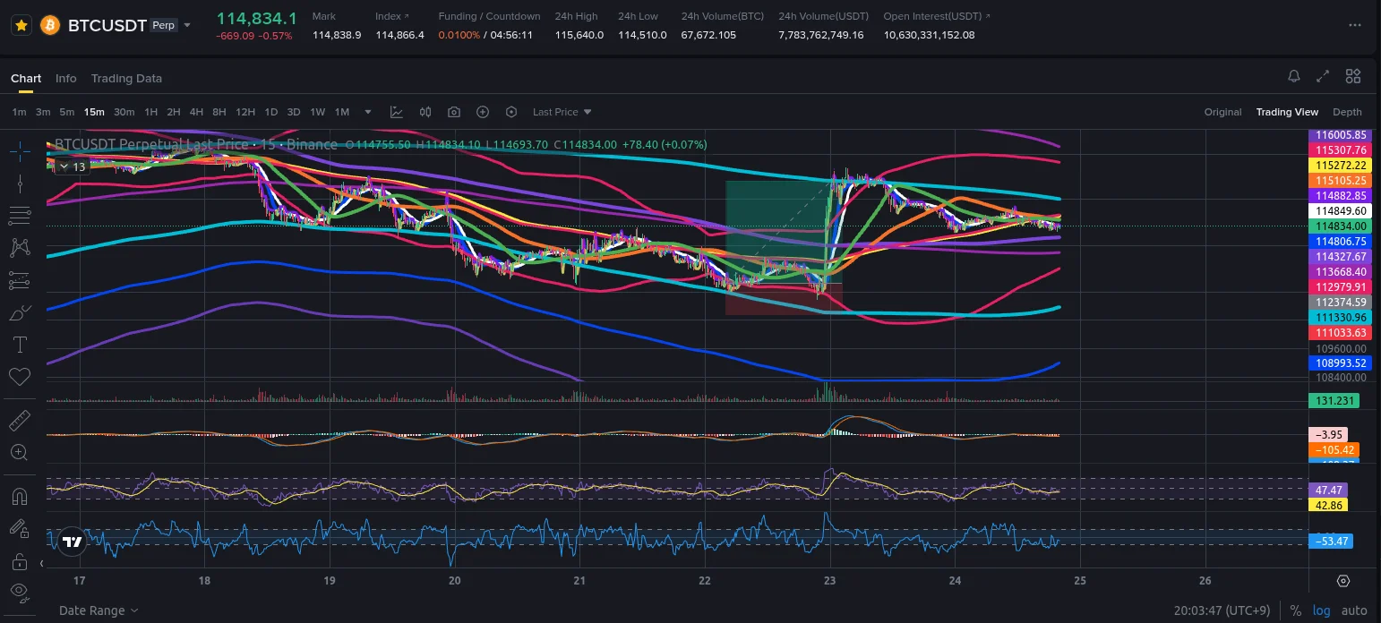Select the crosshair cursor tool
1381x623 pixels.
click(20, 151)
